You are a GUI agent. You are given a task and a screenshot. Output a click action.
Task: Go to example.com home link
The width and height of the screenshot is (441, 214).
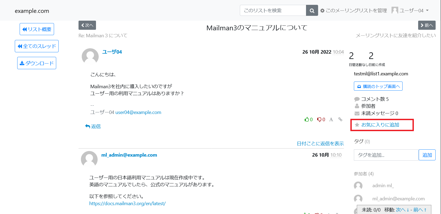click(32, 11)
